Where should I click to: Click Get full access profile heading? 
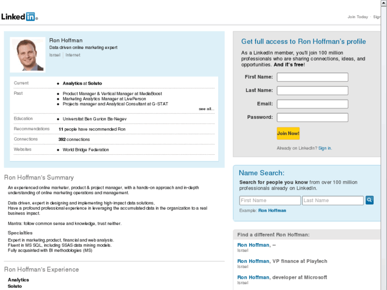tap(303, 41)
